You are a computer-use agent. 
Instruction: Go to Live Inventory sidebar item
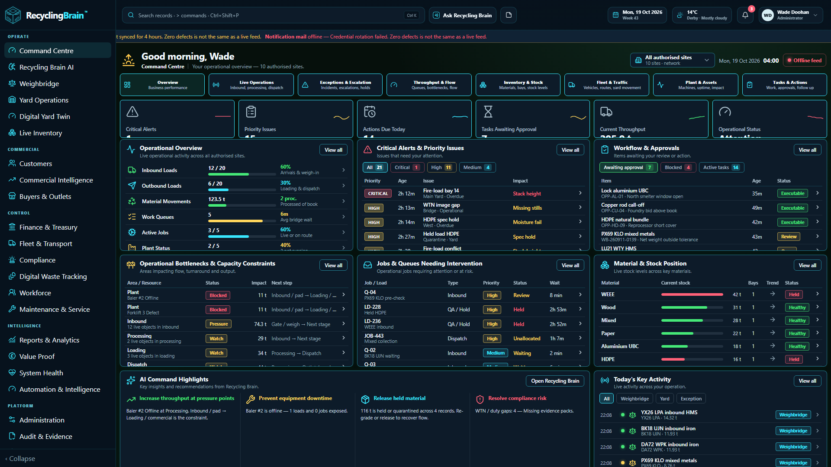58,133
